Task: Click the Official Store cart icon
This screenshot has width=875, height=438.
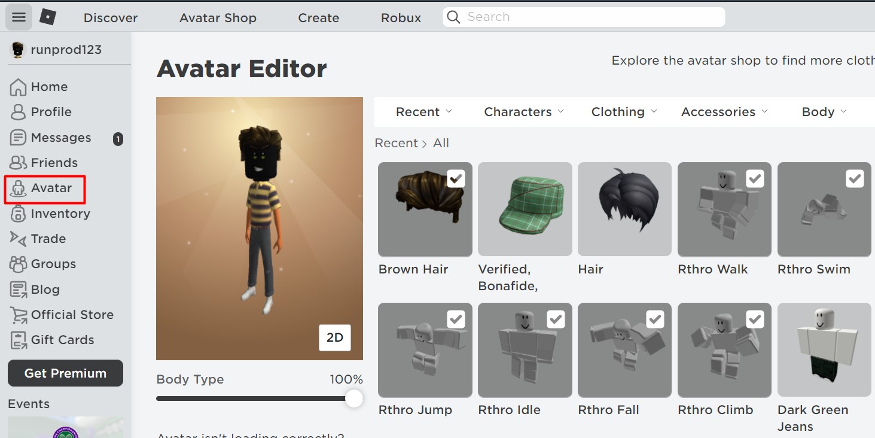Action: point(18,315)
